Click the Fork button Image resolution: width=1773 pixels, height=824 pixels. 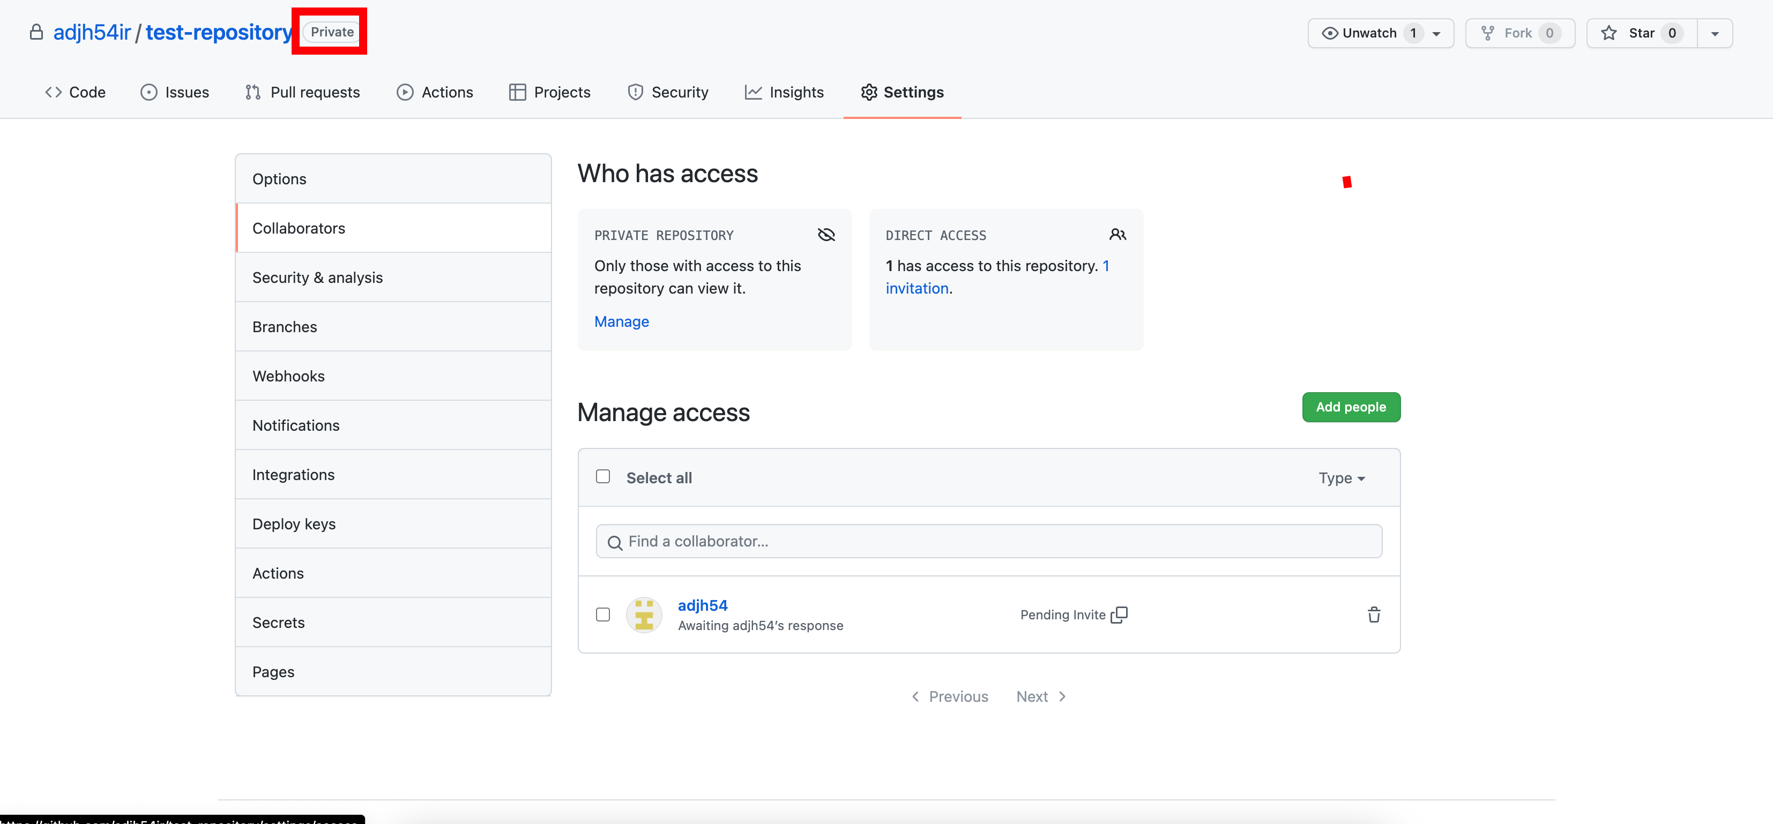[1519, 33]
